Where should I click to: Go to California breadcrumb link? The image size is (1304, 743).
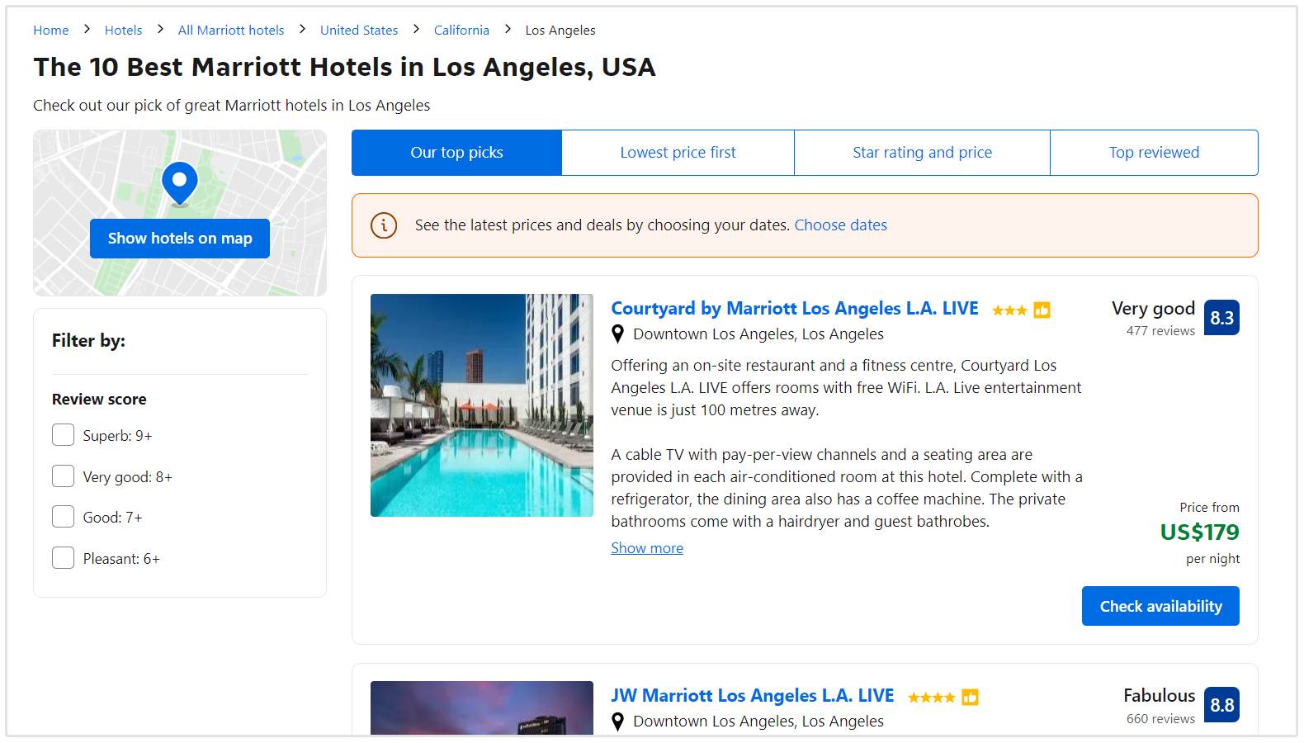coord(461,31)
